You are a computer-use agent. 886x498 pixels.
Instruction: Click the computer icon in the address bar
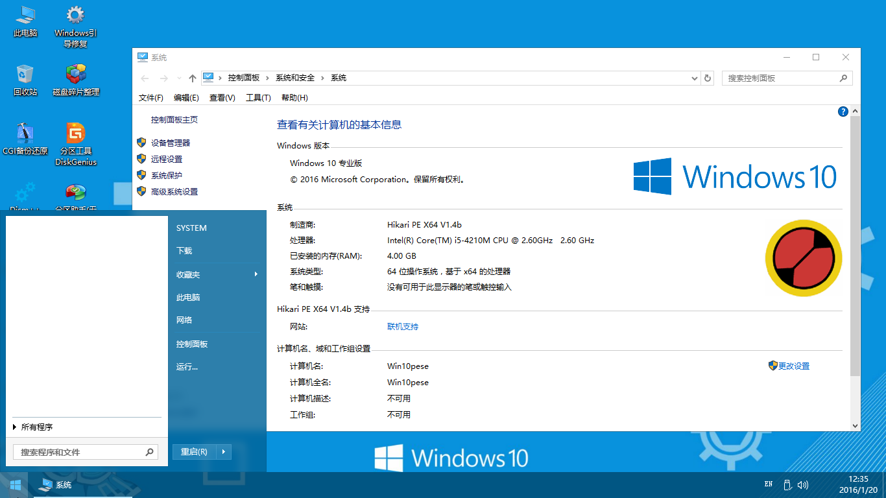(x=208, y=78)
